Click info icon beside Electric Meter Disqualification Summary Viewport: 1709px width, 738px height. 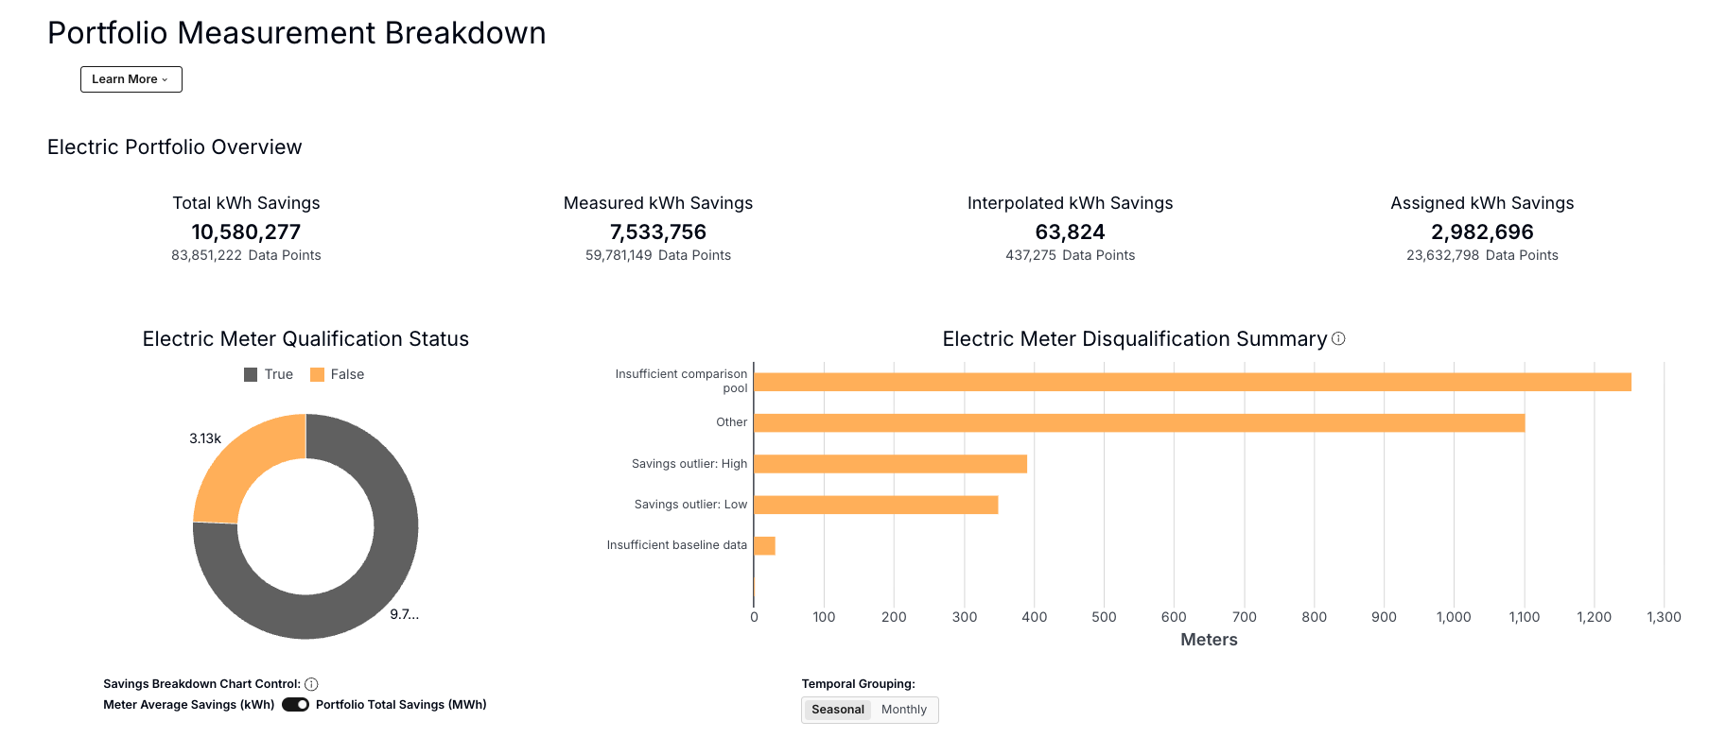[x=1338, y=338]
